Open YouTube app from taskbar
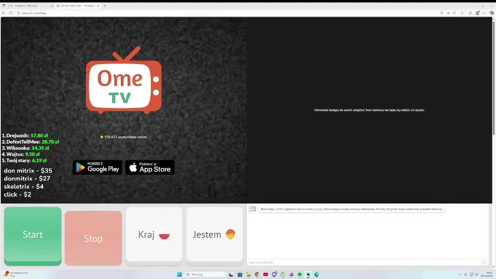The width and height of the screenshot is (496, 279). coord(265,274)
